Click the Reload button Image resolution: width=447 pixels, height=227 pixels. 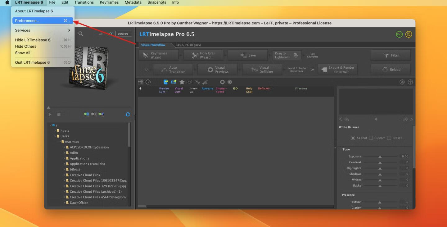coord(391,70)
